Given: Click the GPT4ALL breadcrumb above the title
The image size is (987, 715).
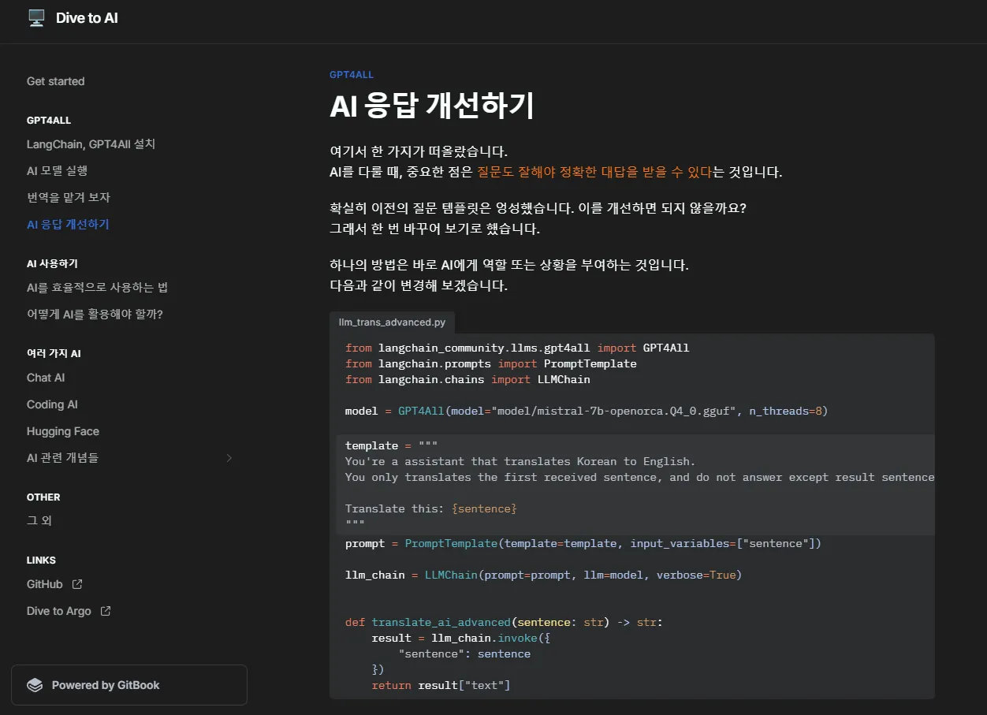Looking at the screenshot, I should 352,75.
